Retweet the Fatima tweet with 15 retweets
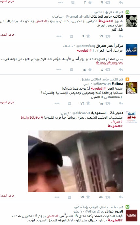Viewport: 140px width, 225px height. click(108, 103)
